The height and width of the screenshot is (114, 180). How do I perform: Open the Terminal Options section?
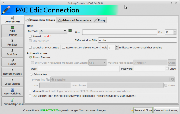[x=12, y=102]
